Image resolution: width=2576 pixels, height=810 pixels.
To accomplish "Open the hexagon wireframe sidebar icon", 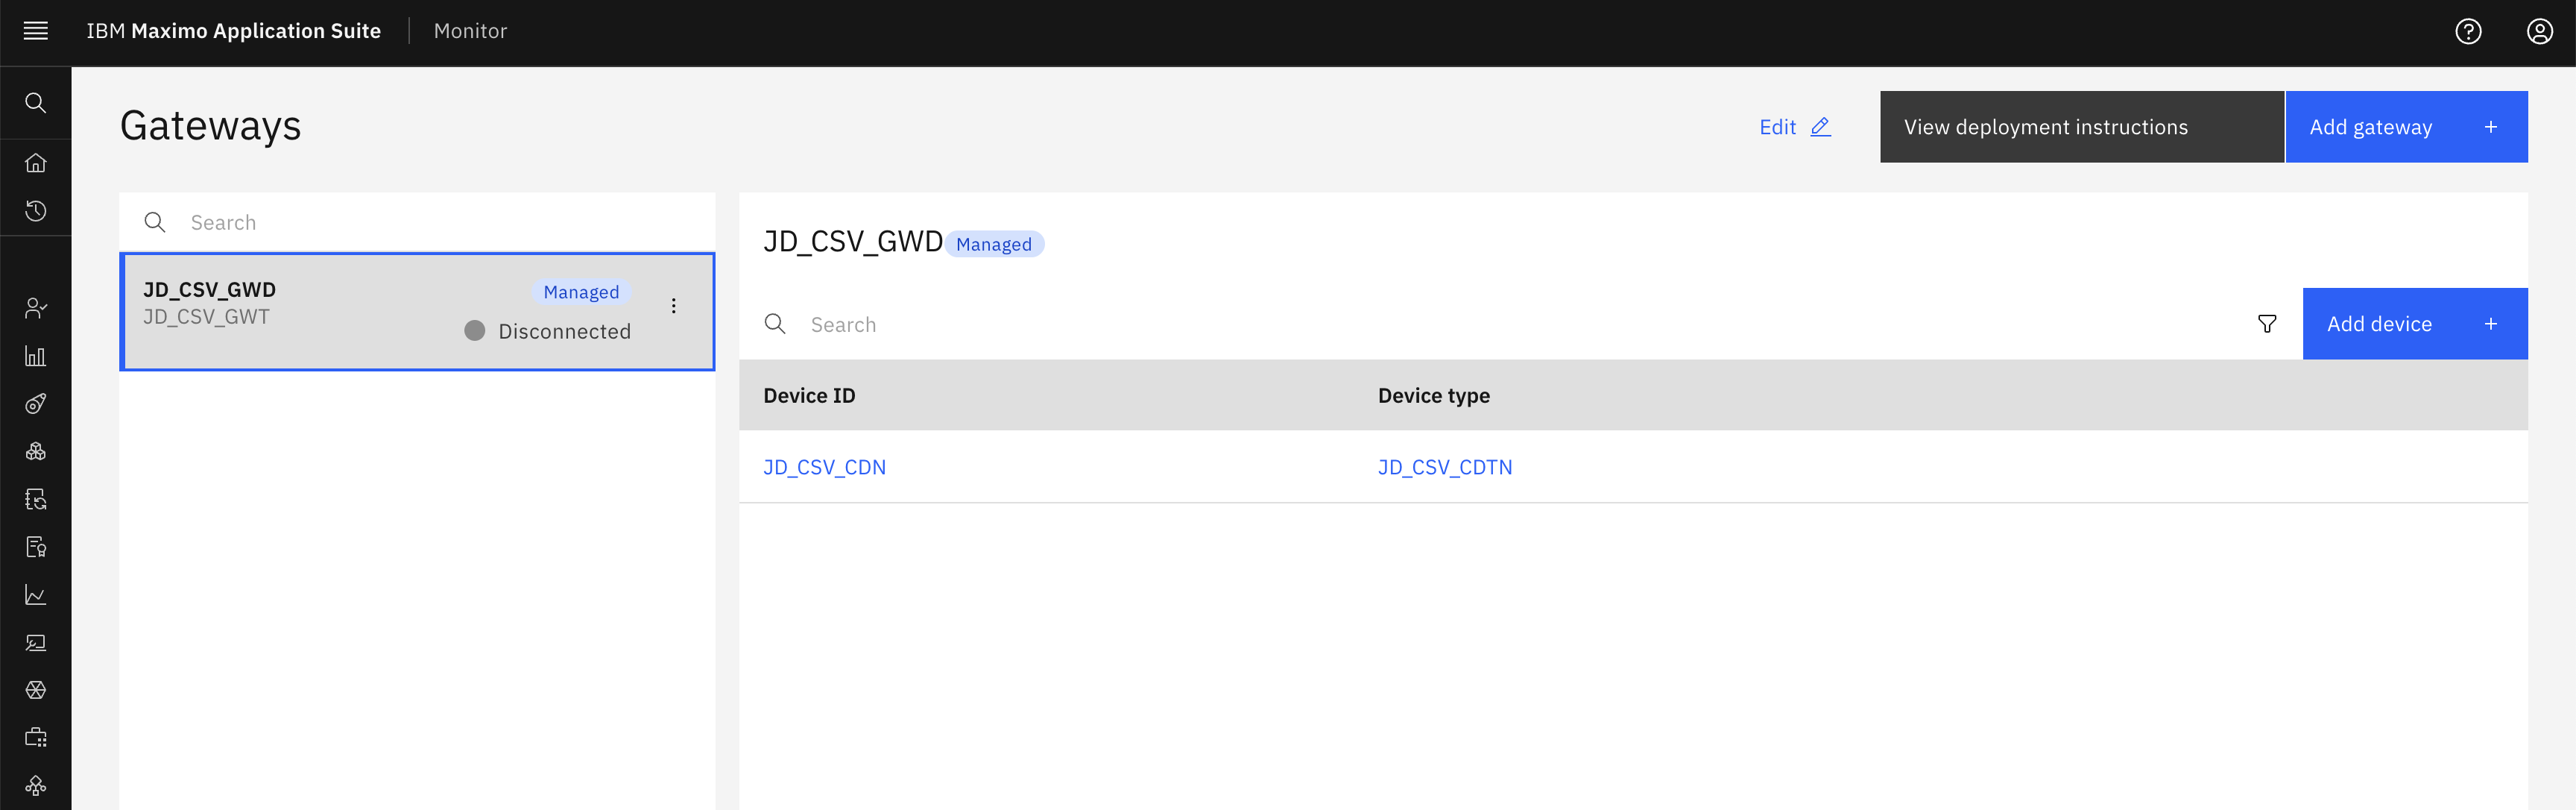I will [36, 690].
